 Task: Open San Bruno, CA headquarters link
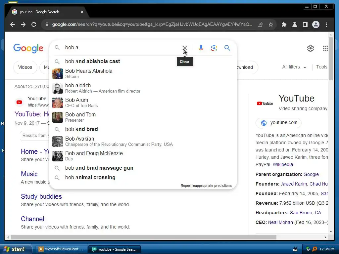pyautogui.click(x=306, y=213)
